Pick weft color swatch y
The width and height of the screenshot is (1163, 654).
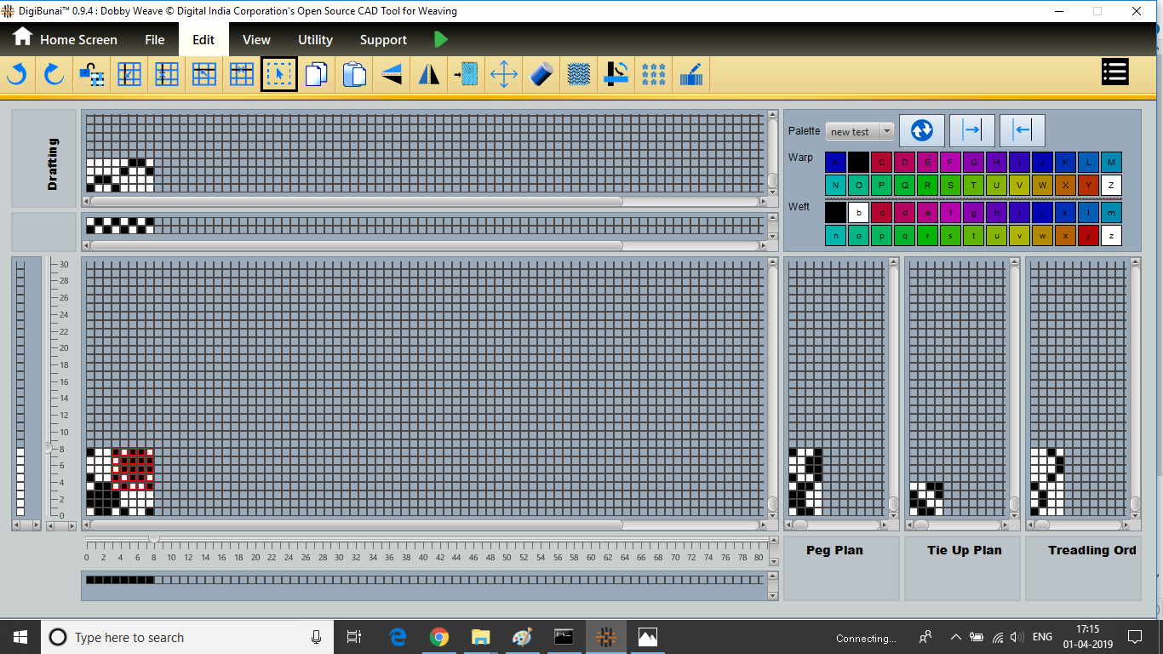click(1088, 236)
